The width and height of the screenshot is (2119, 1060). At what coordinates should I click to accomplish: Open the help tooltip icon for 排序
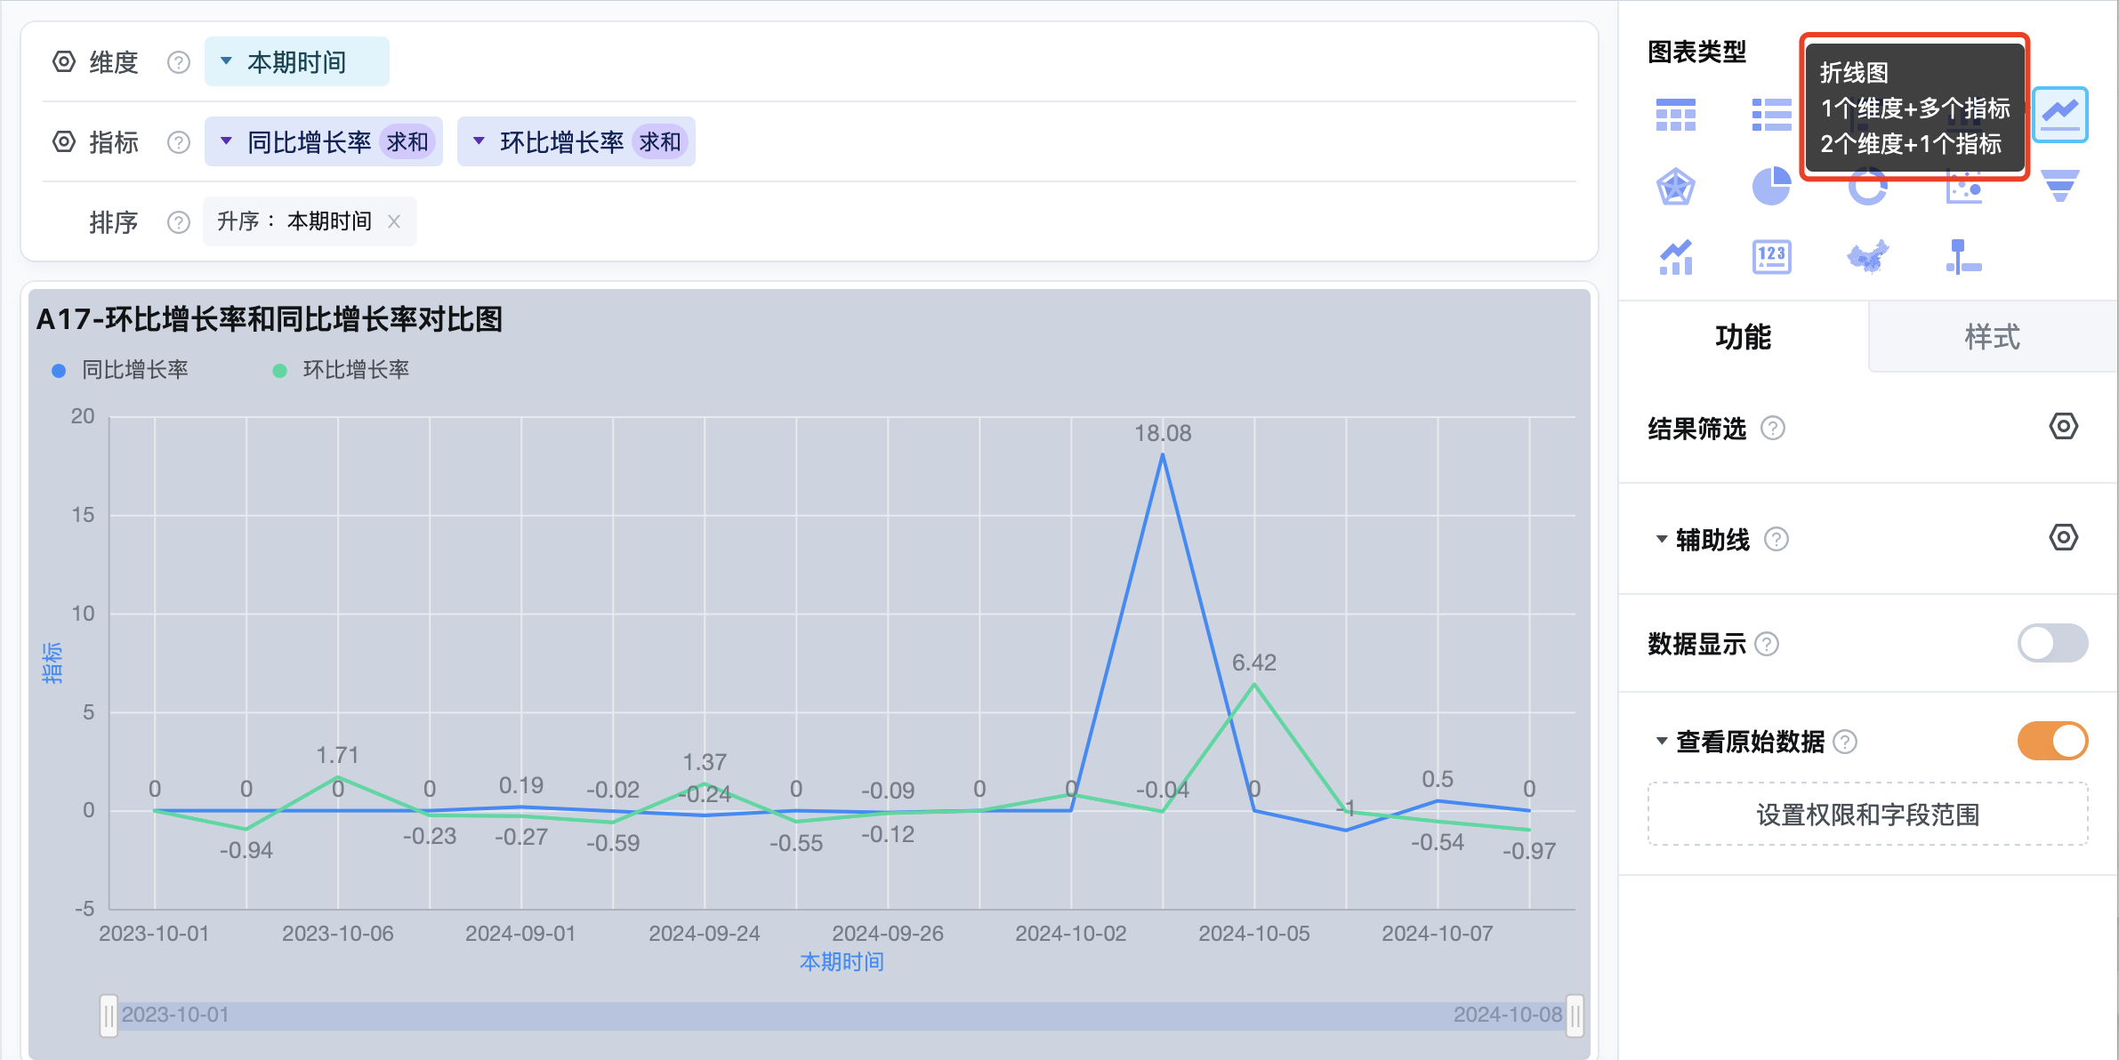(x=179, y=222)
